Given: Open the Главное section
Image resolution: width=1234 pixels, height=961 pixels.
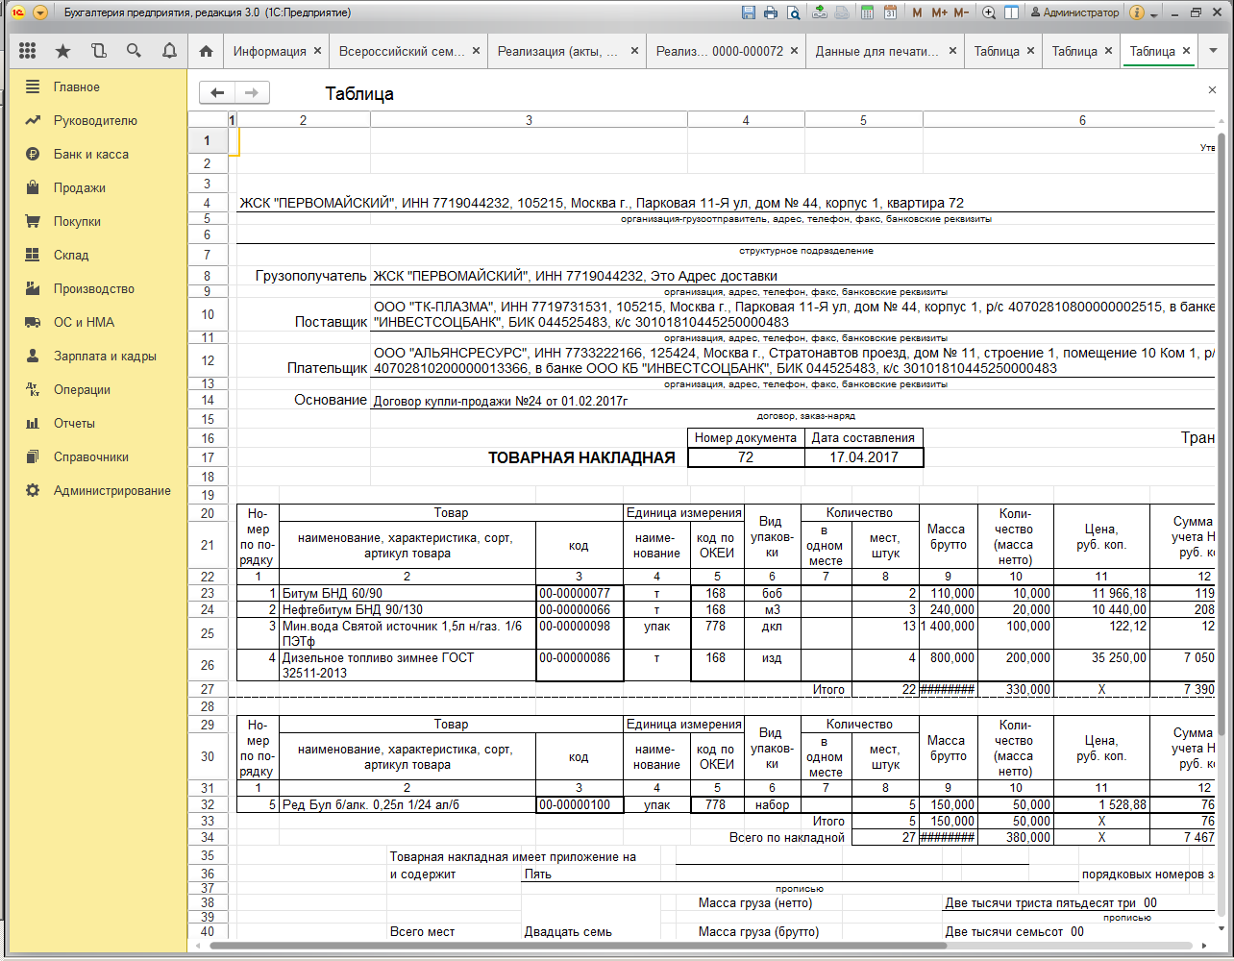Looking at the screenshot, I should pyautogui.click(x=77, y=86).
